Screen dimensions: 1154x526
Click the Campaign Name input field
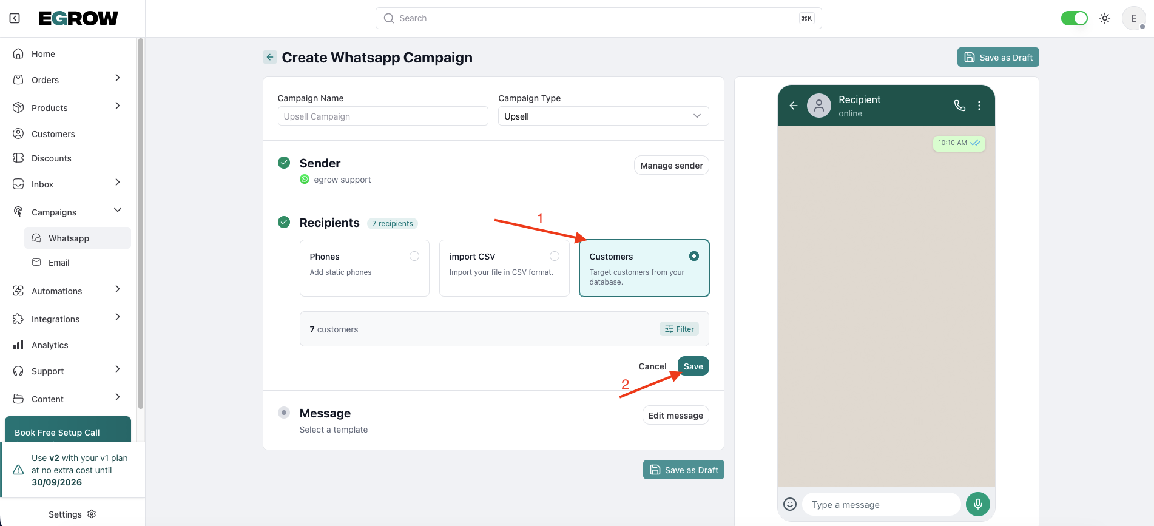382,116
